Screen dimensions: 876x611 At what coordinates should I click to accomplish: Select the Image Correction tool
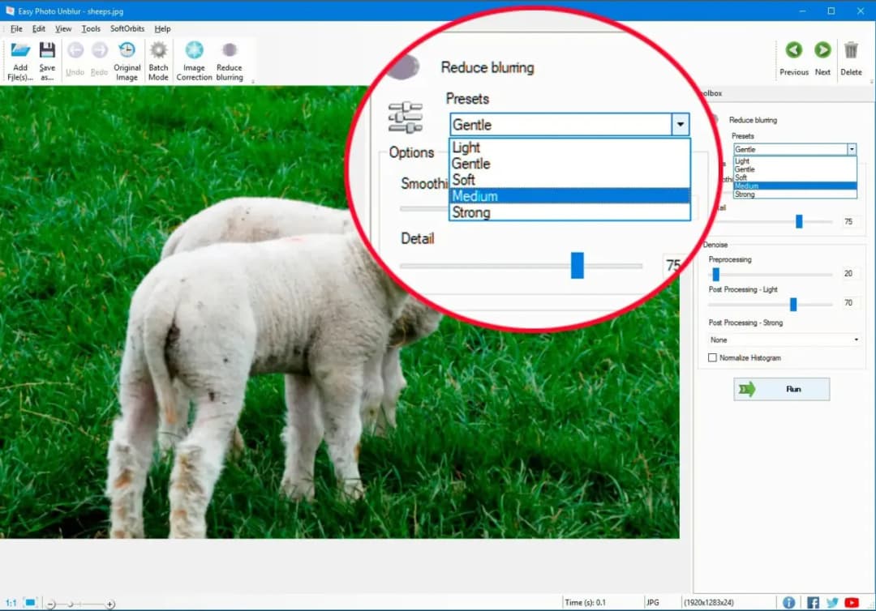(x=194, y=60)
